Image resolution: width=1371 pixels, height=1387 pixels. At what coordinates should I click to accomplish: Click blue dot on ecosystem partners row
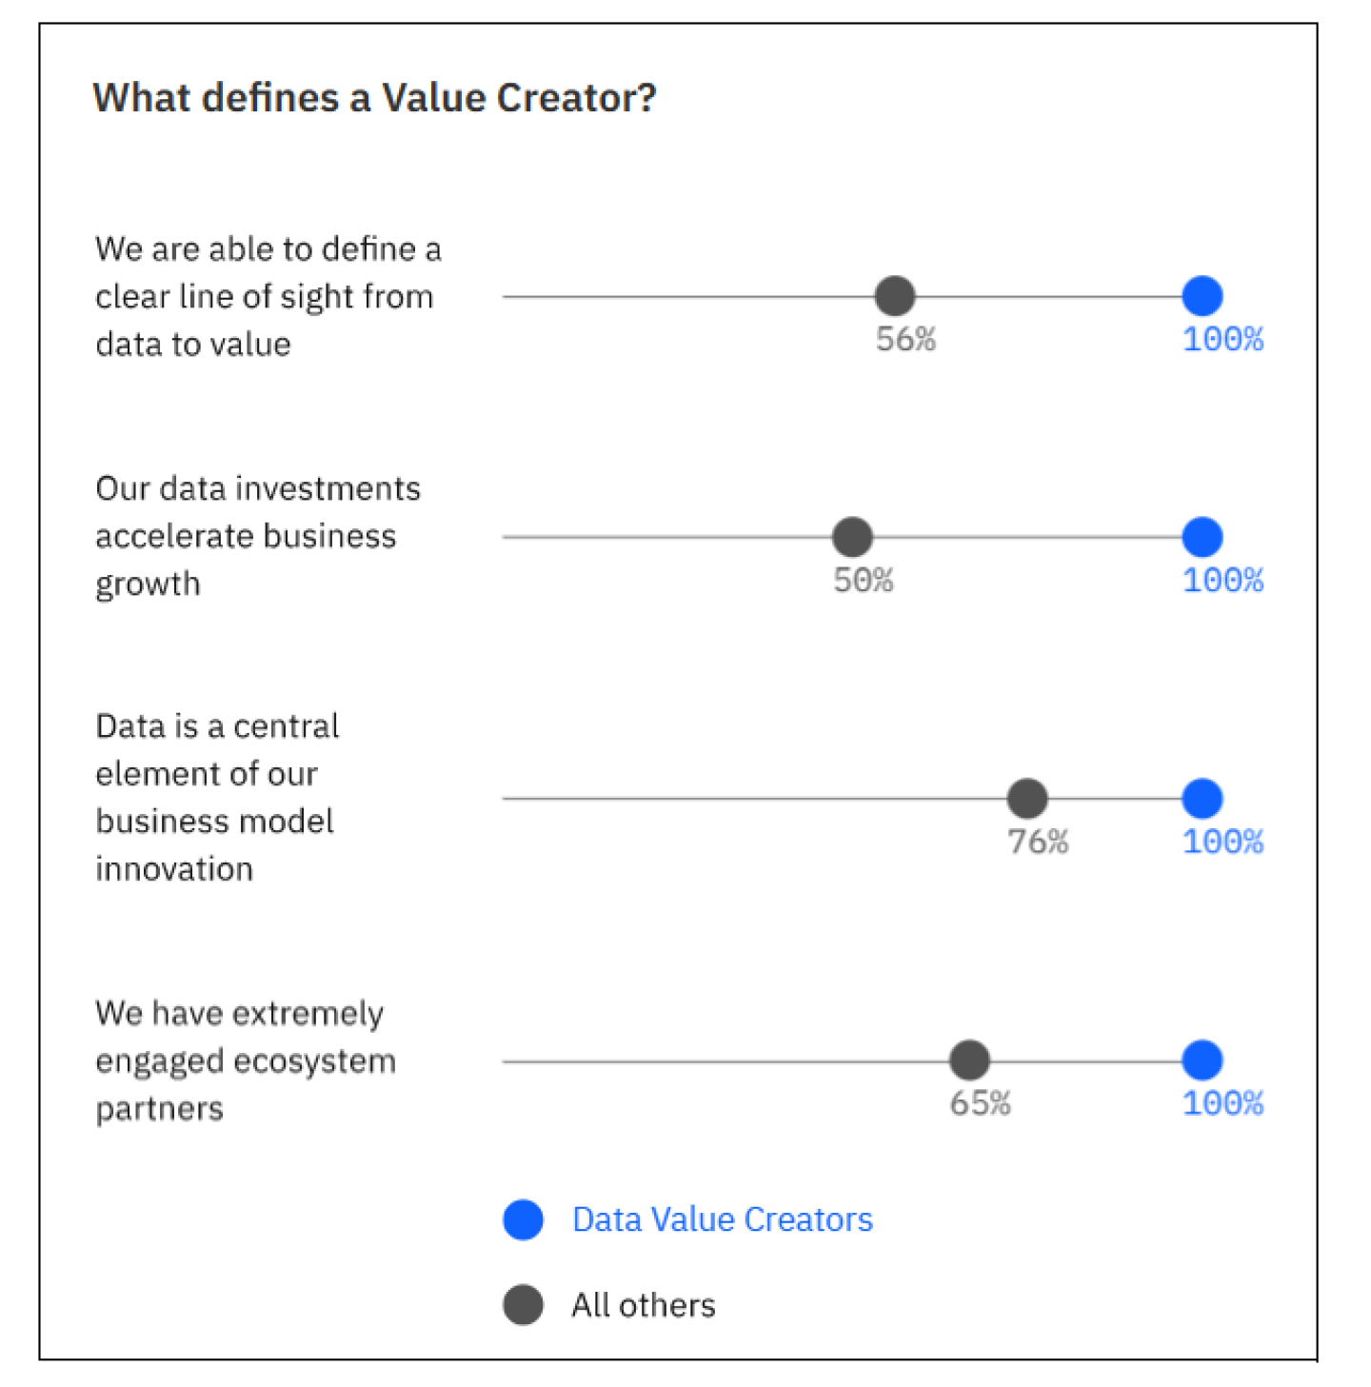(x=1202, y=1060)
